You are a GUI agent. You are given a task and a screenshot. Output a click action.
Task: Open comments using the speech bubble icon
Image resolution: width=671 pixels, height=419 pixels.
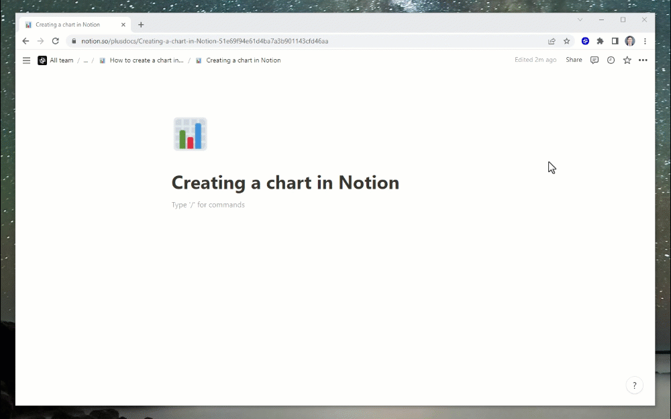(x=595, y=60)
